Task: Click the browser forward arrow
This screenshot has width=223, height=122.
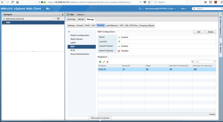Action: [7, 2]
